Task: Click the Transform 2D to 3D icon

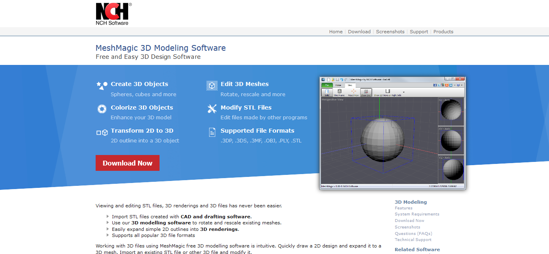Action: (x=102, y=132)
